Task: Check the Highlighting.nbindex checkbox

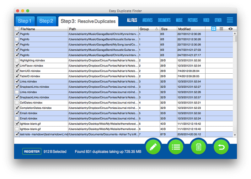Action: click(17, 61)
